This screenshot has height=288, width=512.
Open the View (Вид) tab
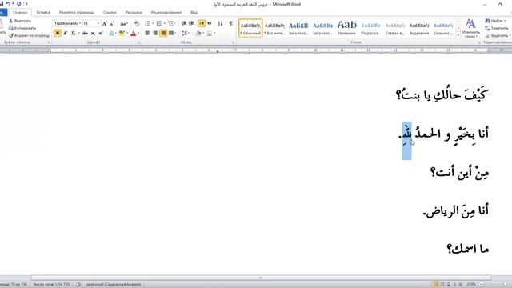[194, 13]
